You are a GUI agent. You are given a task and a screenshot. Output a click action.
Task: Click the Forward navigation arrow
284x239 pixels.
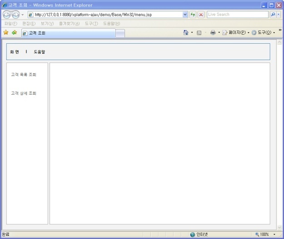(16, 15)
